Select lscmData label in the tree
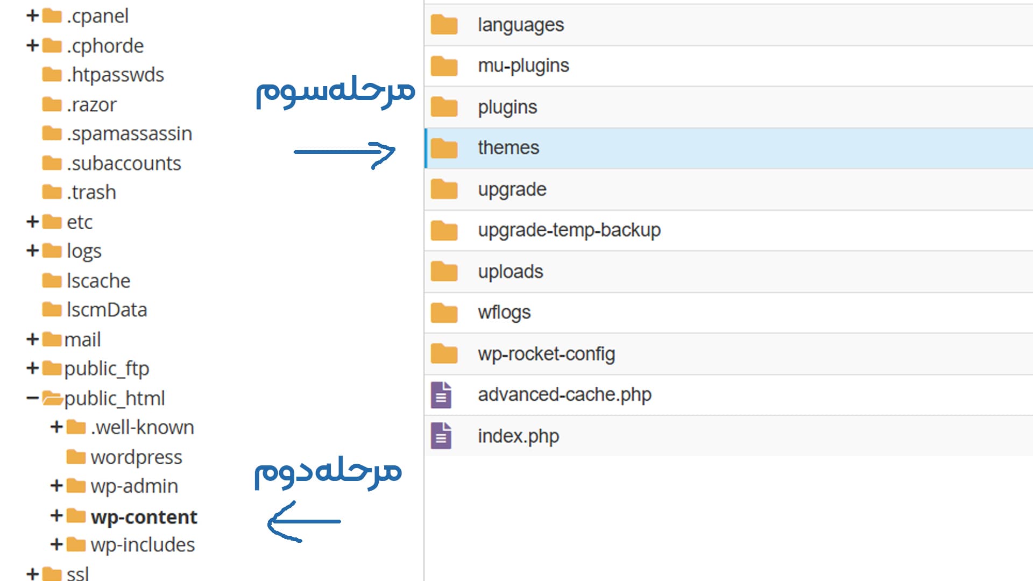 [x=107, y=310]
